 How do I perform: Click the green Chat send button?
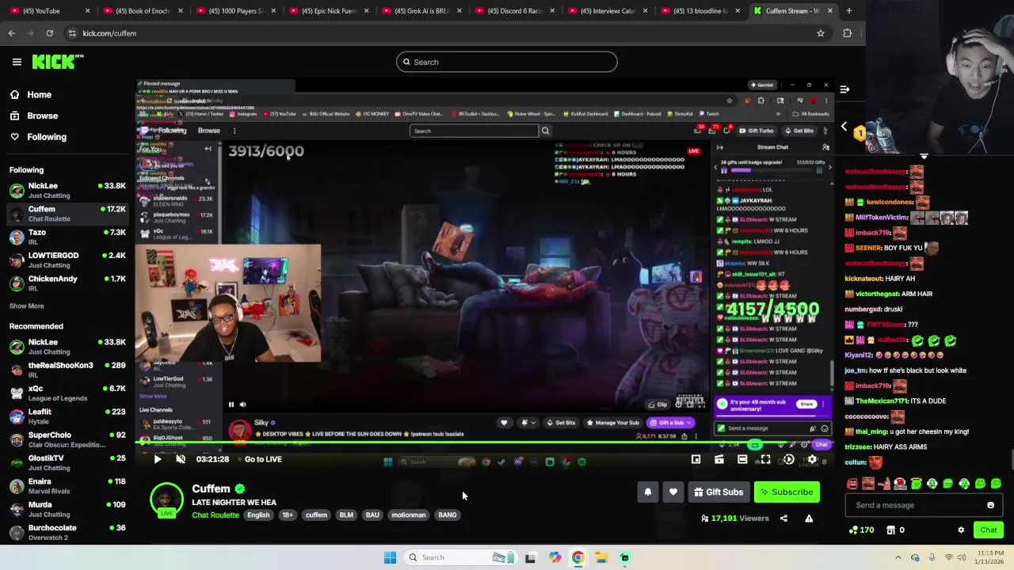pos(989,530)
